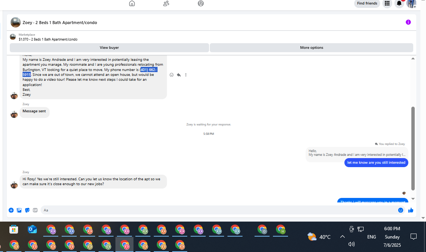Open the Facebook menu grid icon
The height and width of the screenshot is (252, 426).
click(387, 3)
